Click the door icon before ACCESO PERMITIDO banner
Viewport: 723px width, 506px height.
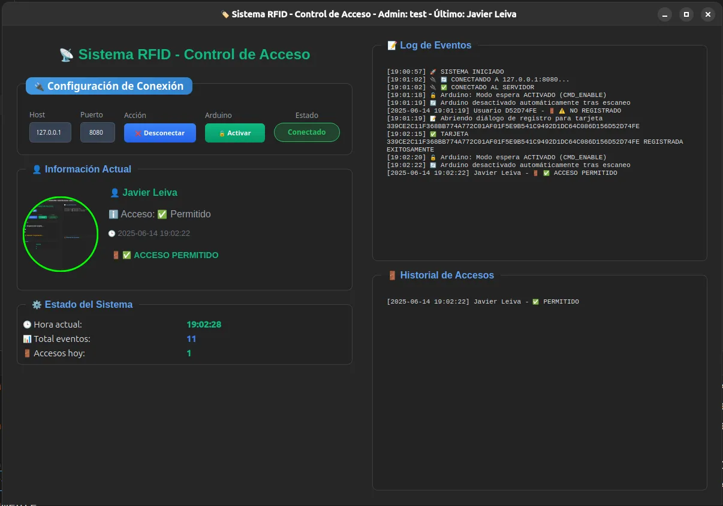[x=116, y=255]
